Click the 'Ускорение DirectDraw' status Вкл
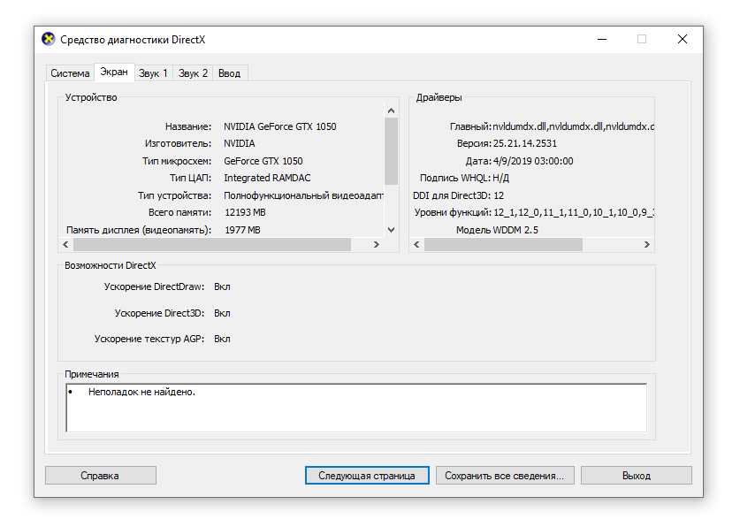Viewport: 740px width, 527px height. point(222,286)
